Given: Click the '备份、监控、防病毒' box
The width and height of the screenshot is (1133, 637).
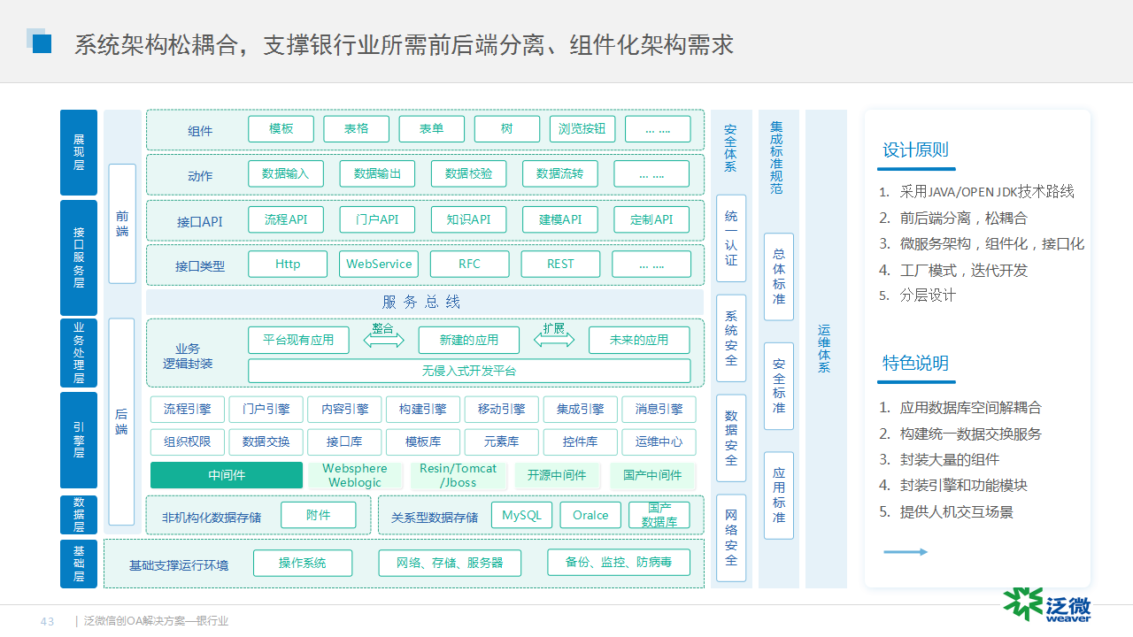Looking at the screenshot, I should 619,563.
